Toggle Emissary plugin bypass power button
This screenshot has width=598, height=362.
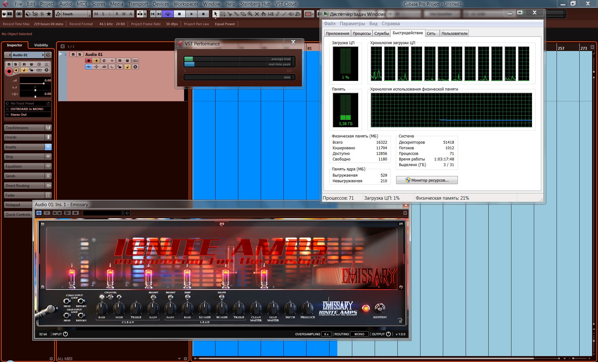(39, 213)
